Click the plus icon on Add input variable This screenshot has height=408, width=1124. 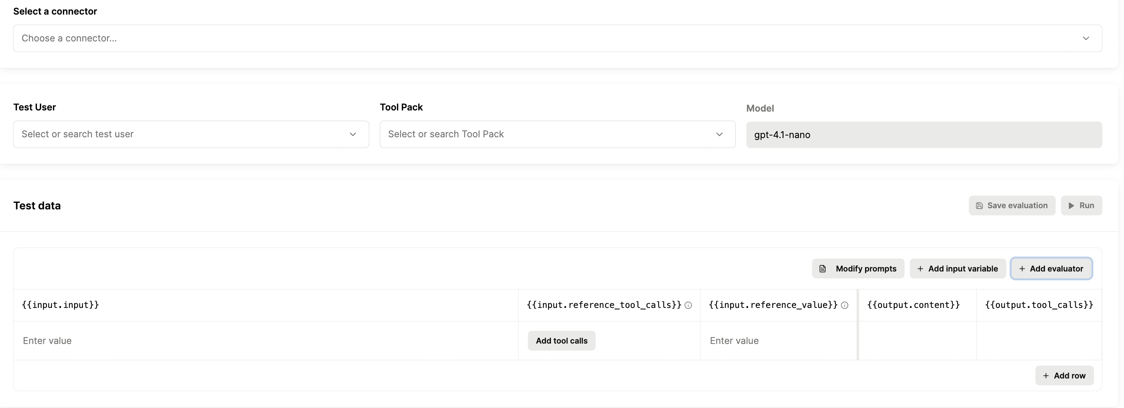(921, 268)
